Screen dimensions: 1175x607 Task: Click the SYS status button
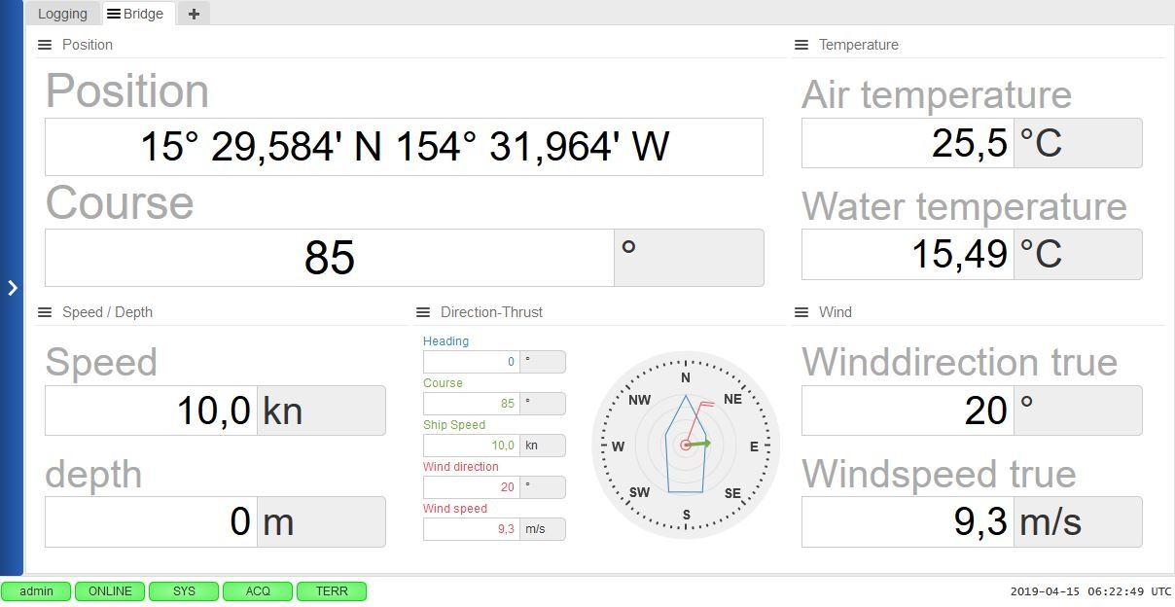[184, 590]
